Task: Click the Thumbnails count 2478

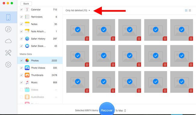Action: tap(54, 75)
